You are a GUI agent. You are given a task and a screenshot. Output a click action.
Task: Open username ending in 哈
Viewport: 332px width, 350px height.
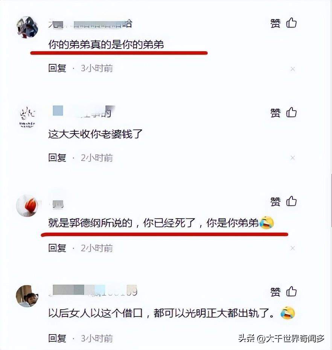coord(90,24)
